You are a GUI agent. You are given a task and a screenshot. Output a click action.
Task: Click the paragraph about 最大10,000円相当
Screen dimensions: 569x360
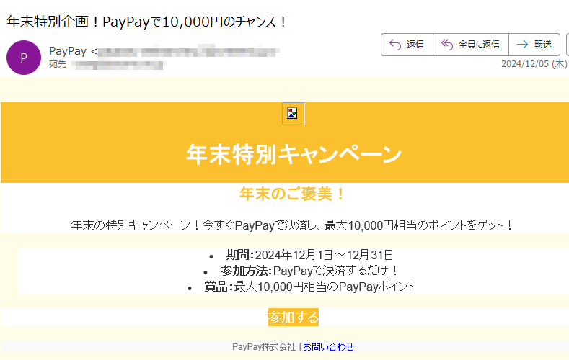293,225
